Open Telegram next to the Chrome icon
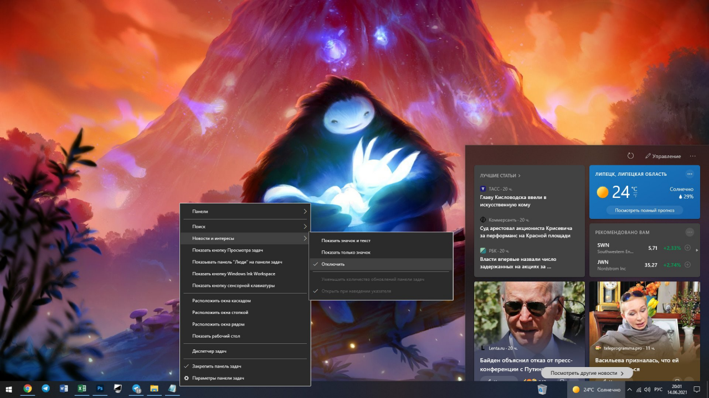709x398 pixels. tap(45, 389)
